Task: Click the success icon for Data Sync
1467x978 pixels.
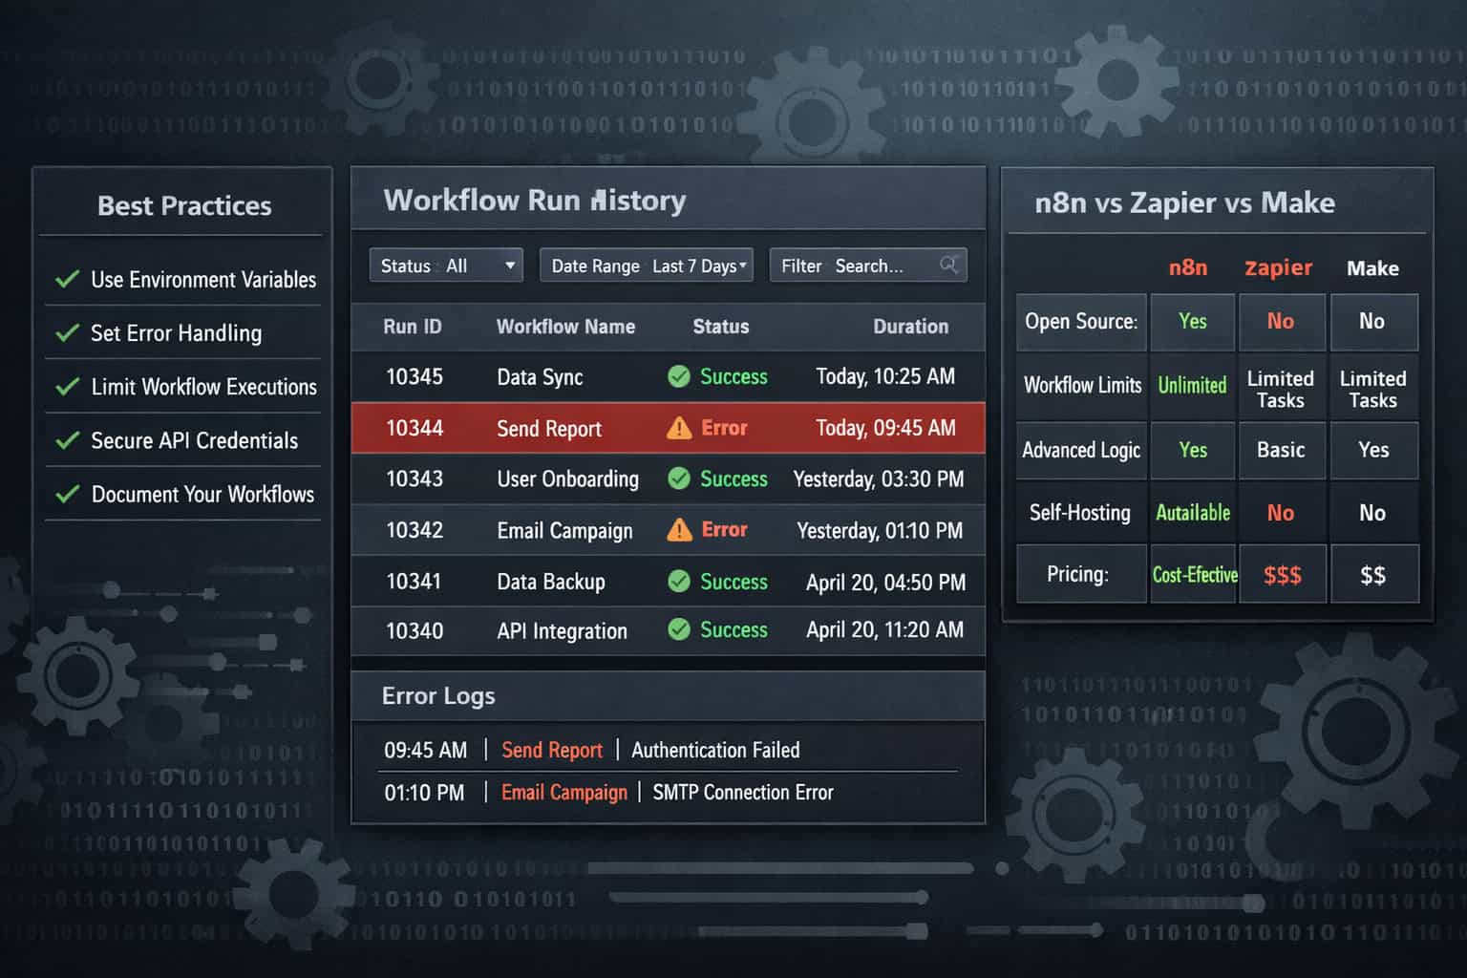Action: [679, 376]
